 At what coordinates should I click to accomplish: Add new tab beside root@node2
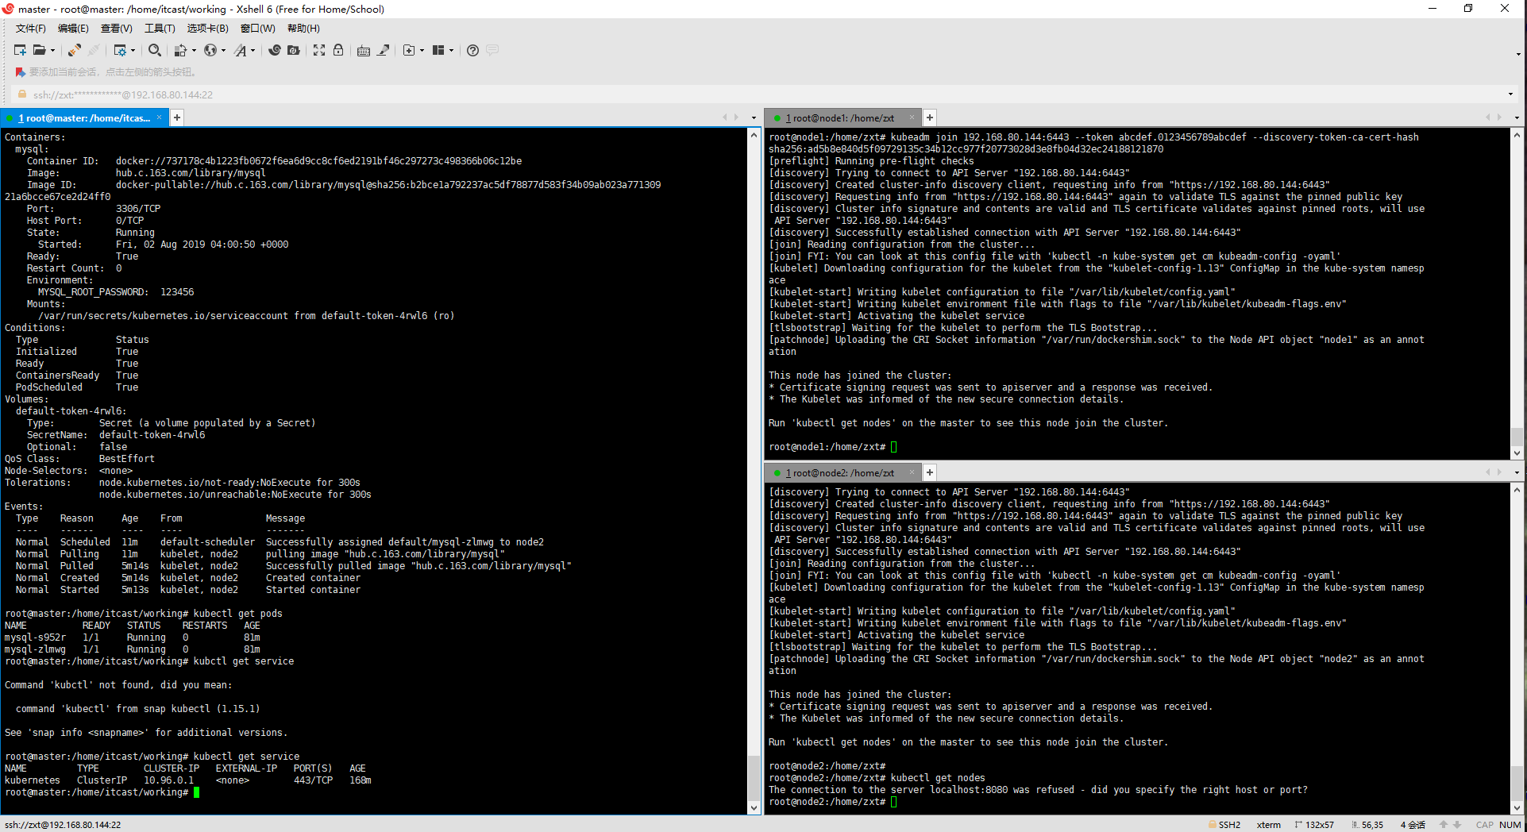point(930,472)
